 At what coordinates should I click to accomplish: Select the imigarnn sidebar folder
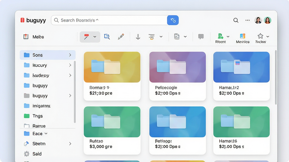point(47,106)
